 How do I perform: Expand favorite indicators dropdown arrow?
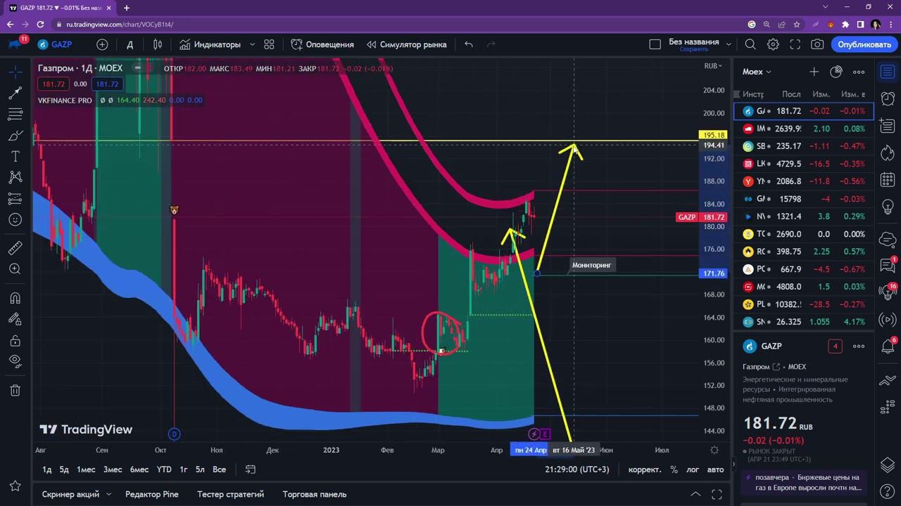point(252,44)
